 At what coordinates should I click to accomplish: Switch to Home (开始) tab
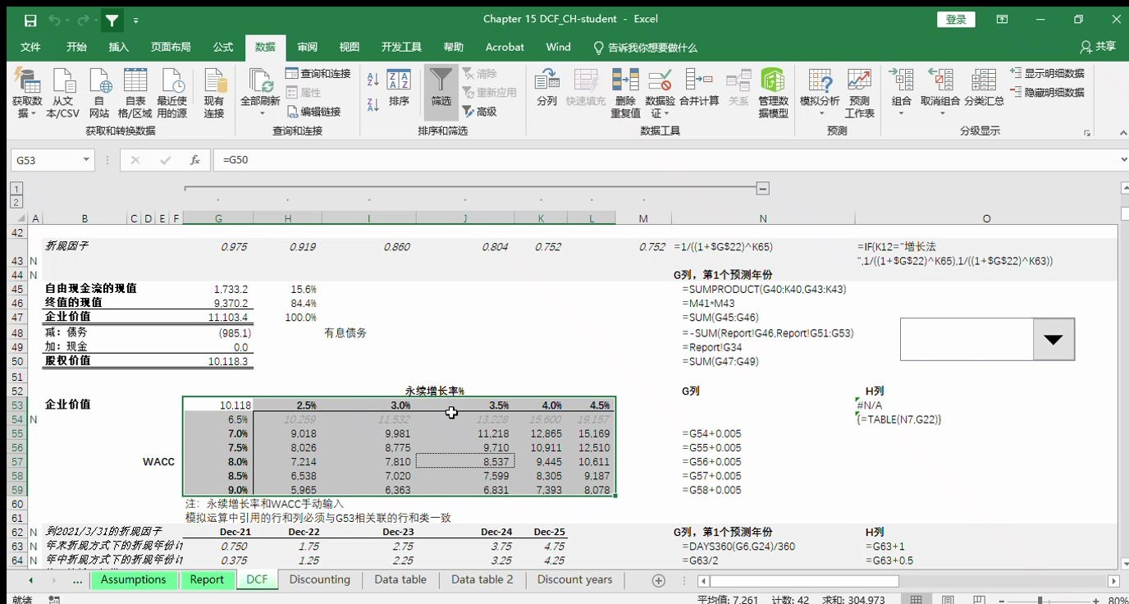coord(76,47)
